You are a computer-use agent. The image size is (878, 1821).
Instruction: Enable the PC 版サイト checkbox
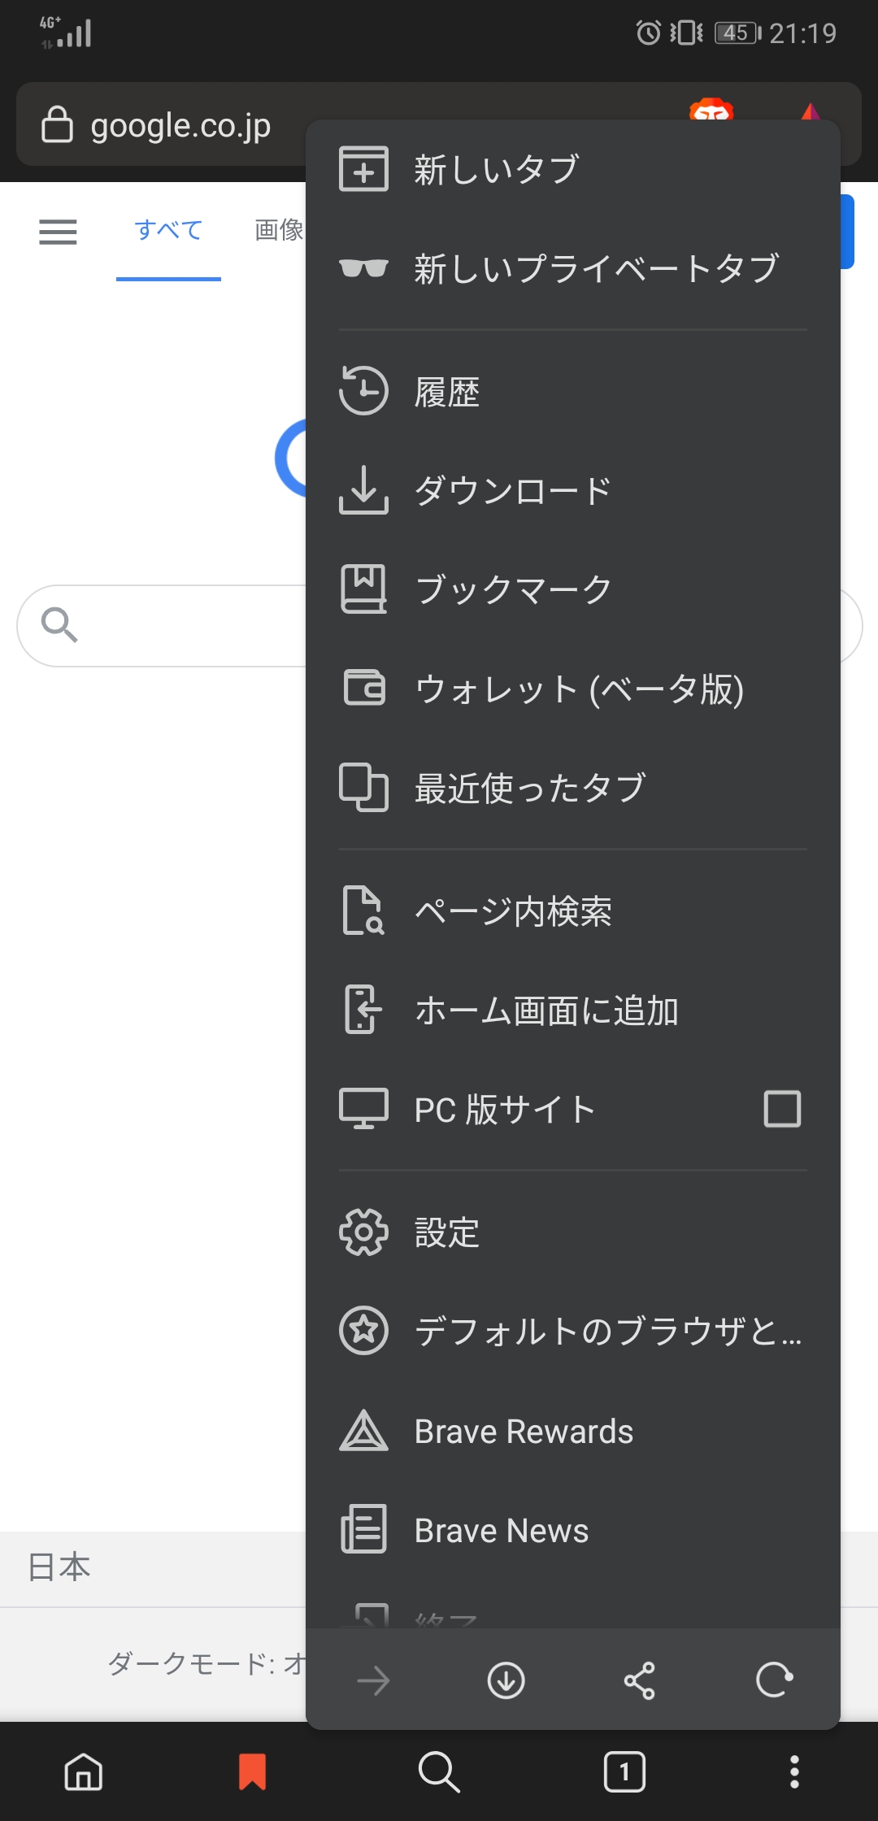(782, 1109)
